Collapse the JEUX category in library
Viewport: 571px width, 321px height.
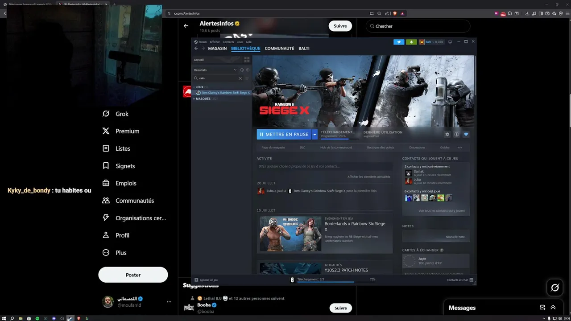(194, 87)
